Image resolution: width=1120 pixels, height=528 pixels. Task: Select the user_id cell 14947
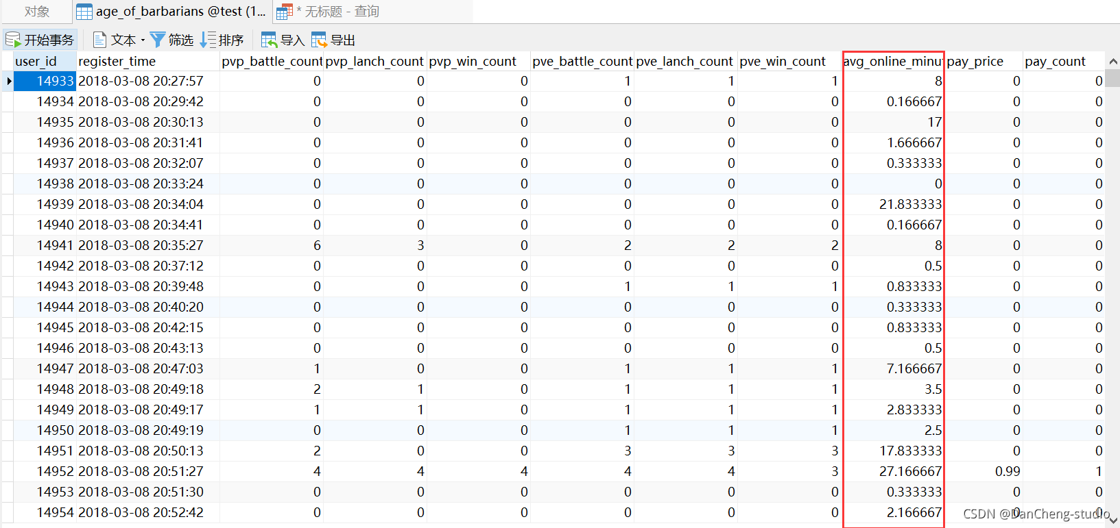click(x=45, y=368)
